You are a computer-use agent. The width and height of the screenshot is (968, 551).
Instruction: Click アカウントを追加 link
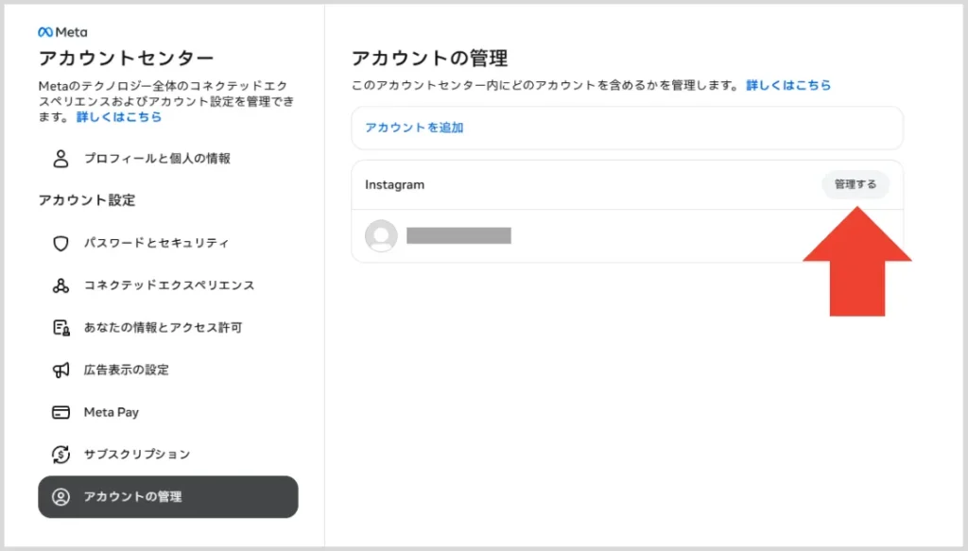click(414, 128)
